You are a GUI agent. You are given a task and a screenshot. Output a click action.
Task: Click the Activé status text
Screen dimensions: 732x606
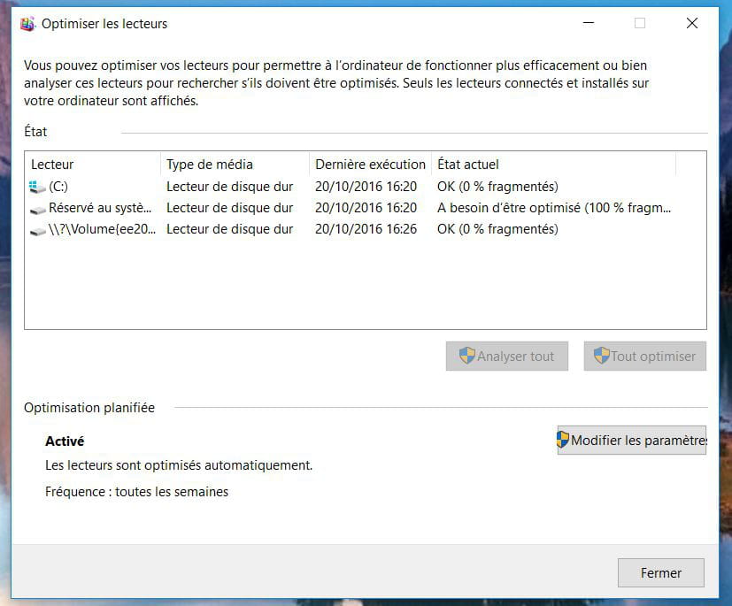pyautogui.click(x=65, y=441)
